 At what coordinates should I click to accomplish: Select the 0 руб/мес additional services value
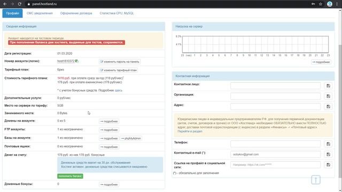[x=64, y=98]
